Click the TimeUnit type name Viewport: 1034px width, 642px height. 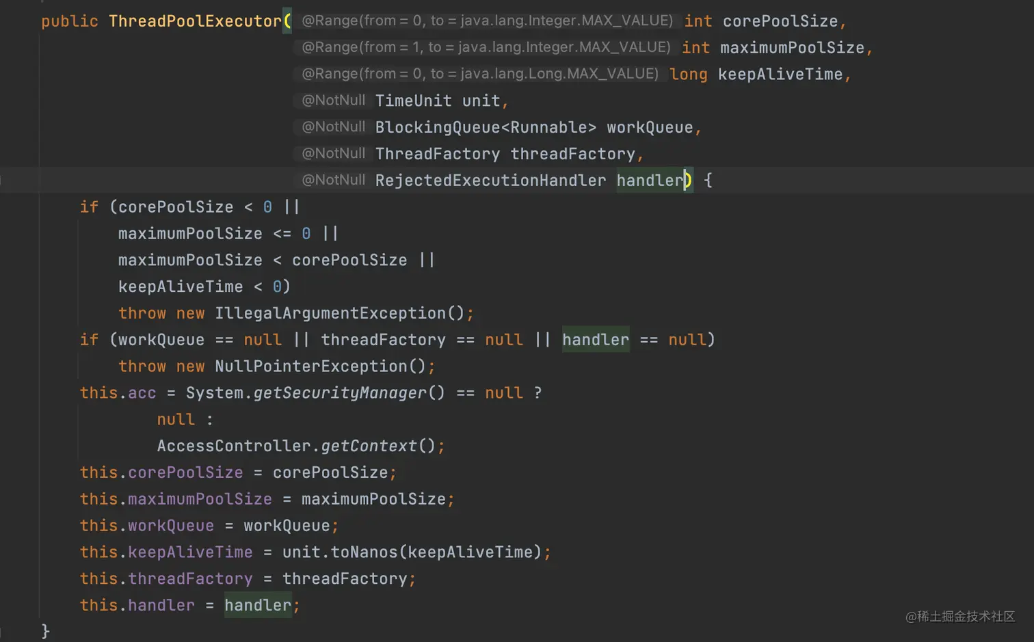coord(413,101)
